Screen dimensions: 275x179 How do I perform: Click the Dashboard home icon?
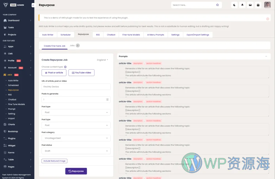(5, 21)
